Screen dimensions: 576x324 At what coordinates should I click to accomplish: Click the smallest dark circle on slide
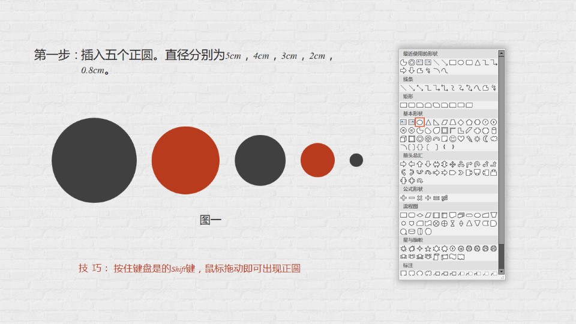coord(356,160)
